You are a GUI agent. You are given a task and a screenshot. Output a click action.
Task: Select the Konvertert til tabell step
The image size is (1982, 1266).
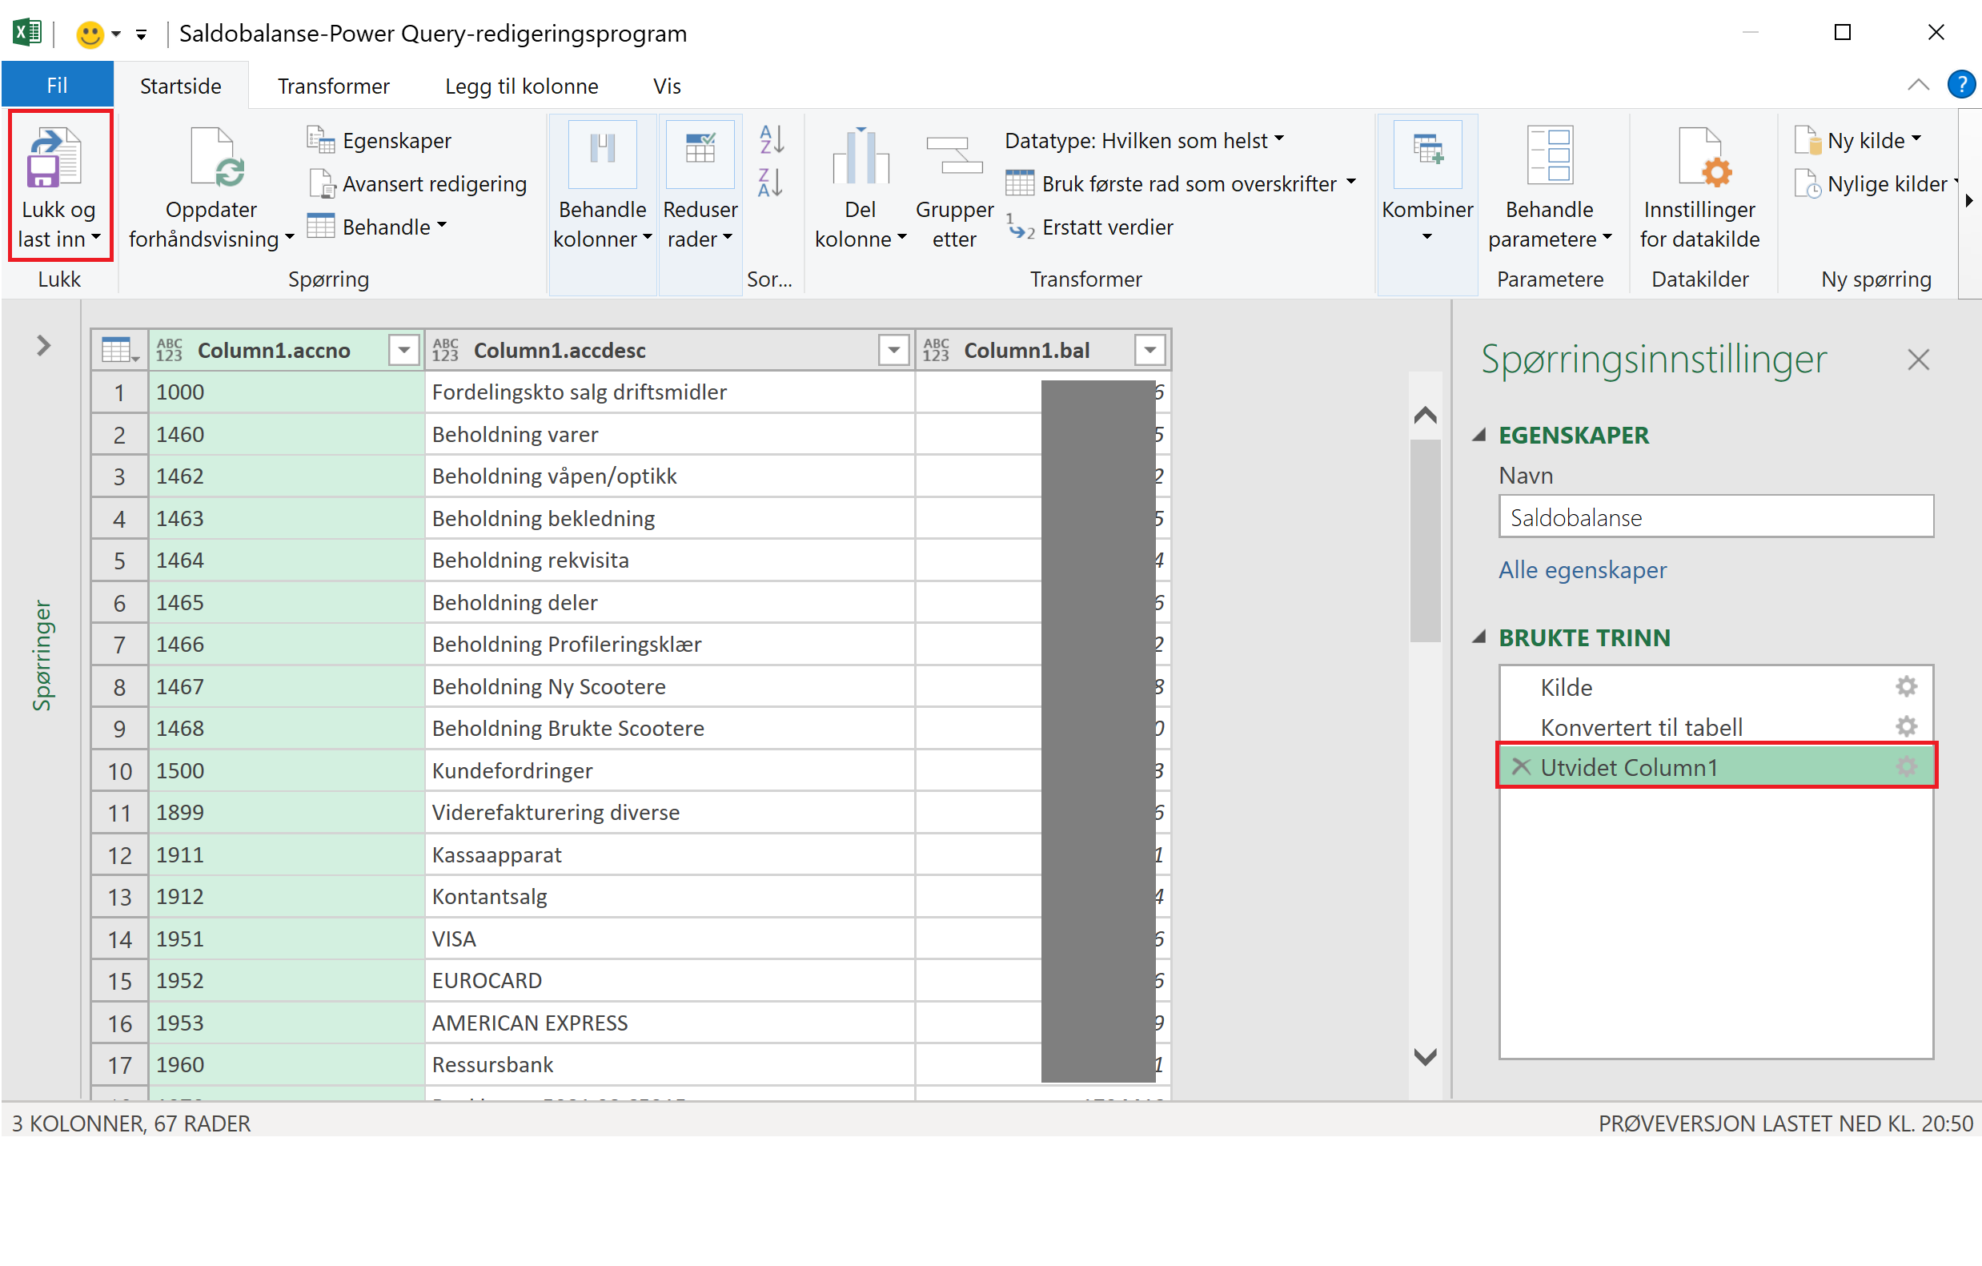point(1641,727)
